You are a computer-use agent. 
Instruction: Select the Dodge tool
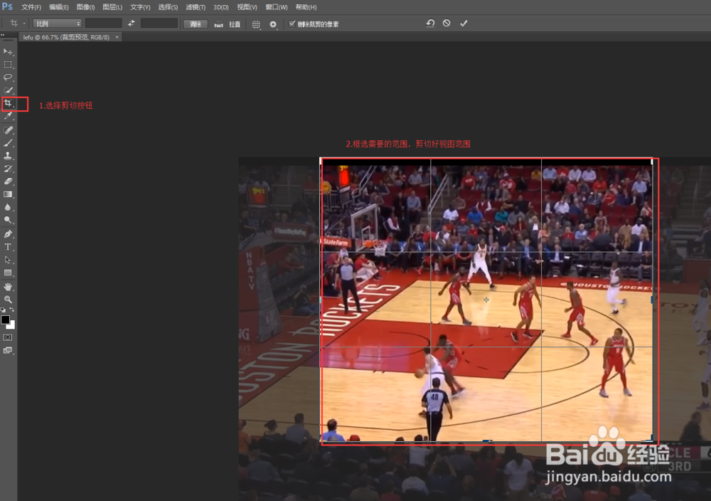pos(8,220)
